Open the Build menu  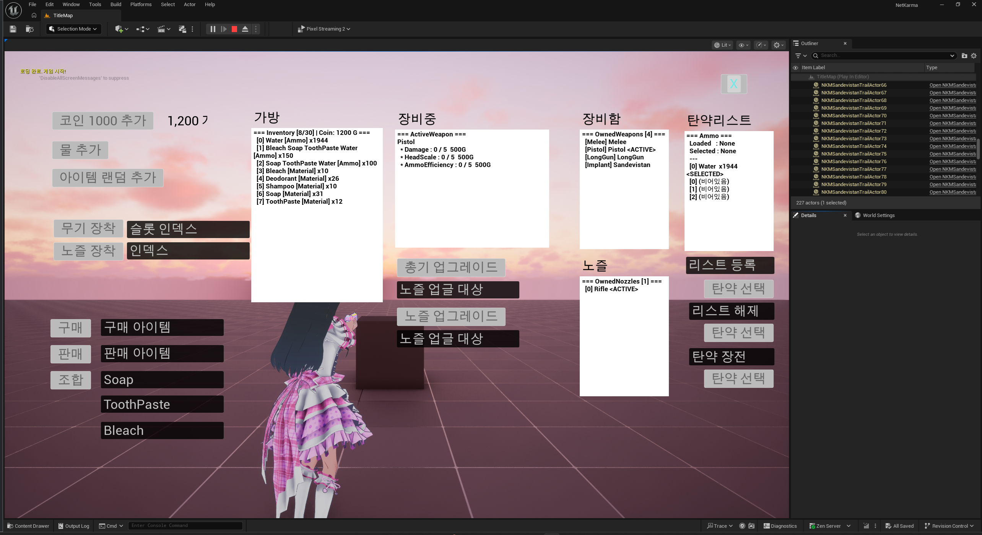(115, 5)
